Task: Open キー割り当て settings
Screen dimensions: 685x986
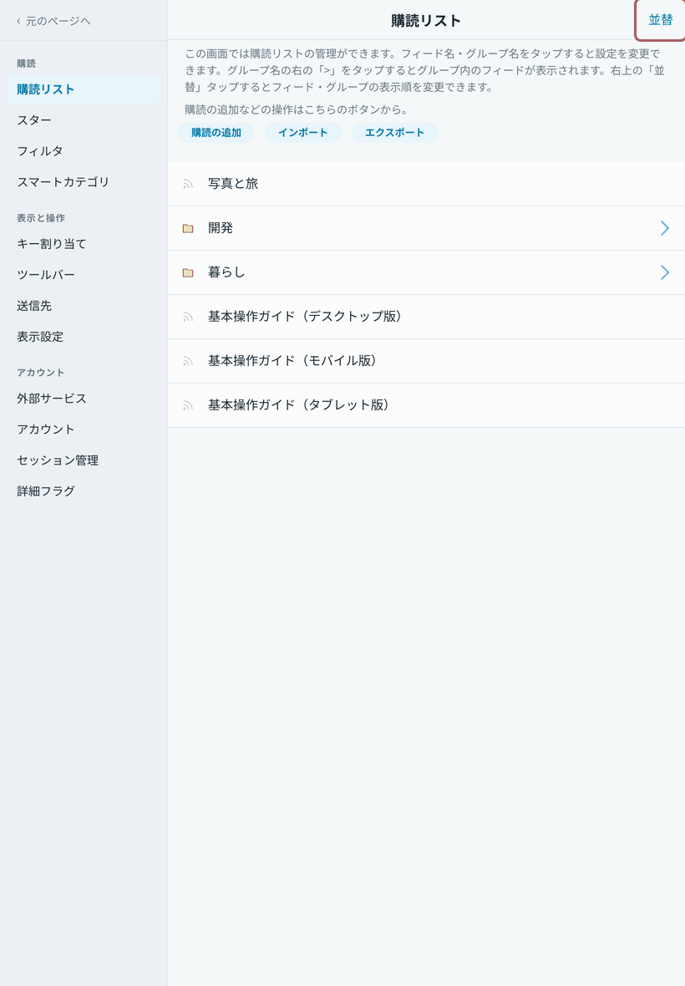Action: point(84,244)
